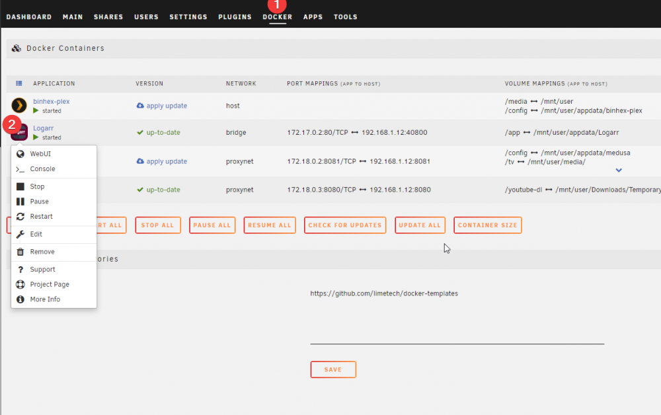661x415 pixels.
Task: Click the lifebuoy Project Page icon
Action: click(x=20, y=284)
